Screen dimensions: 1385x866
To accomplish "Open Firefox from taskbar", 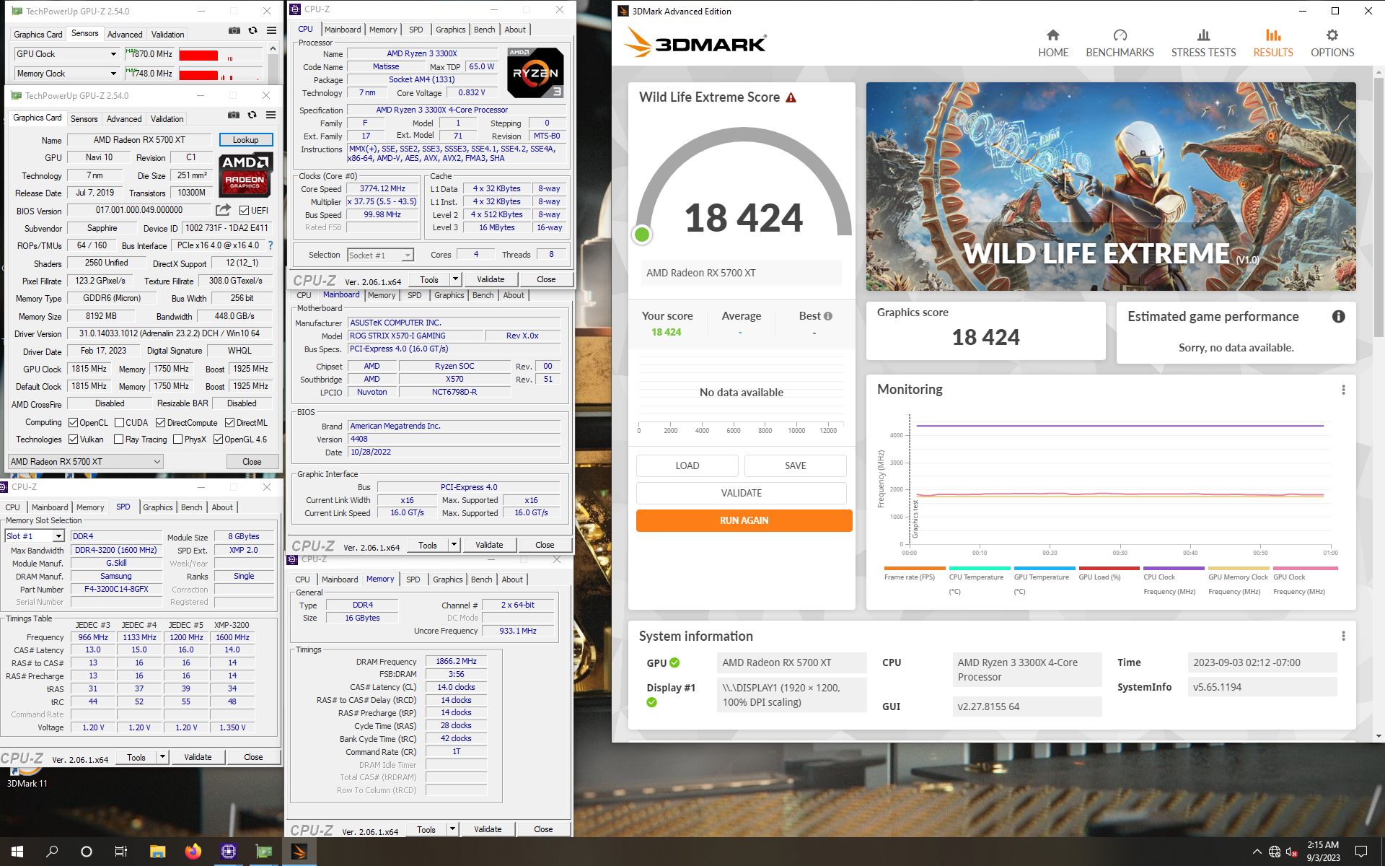I will point(193,852).
